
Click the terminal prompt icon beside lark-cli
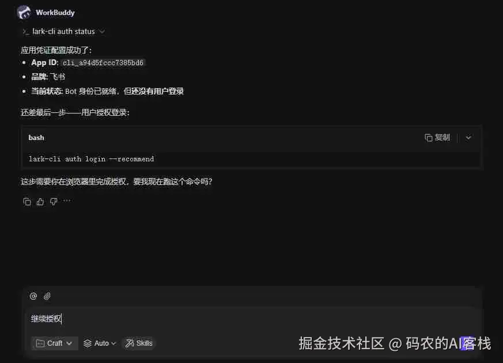point(26,32)
